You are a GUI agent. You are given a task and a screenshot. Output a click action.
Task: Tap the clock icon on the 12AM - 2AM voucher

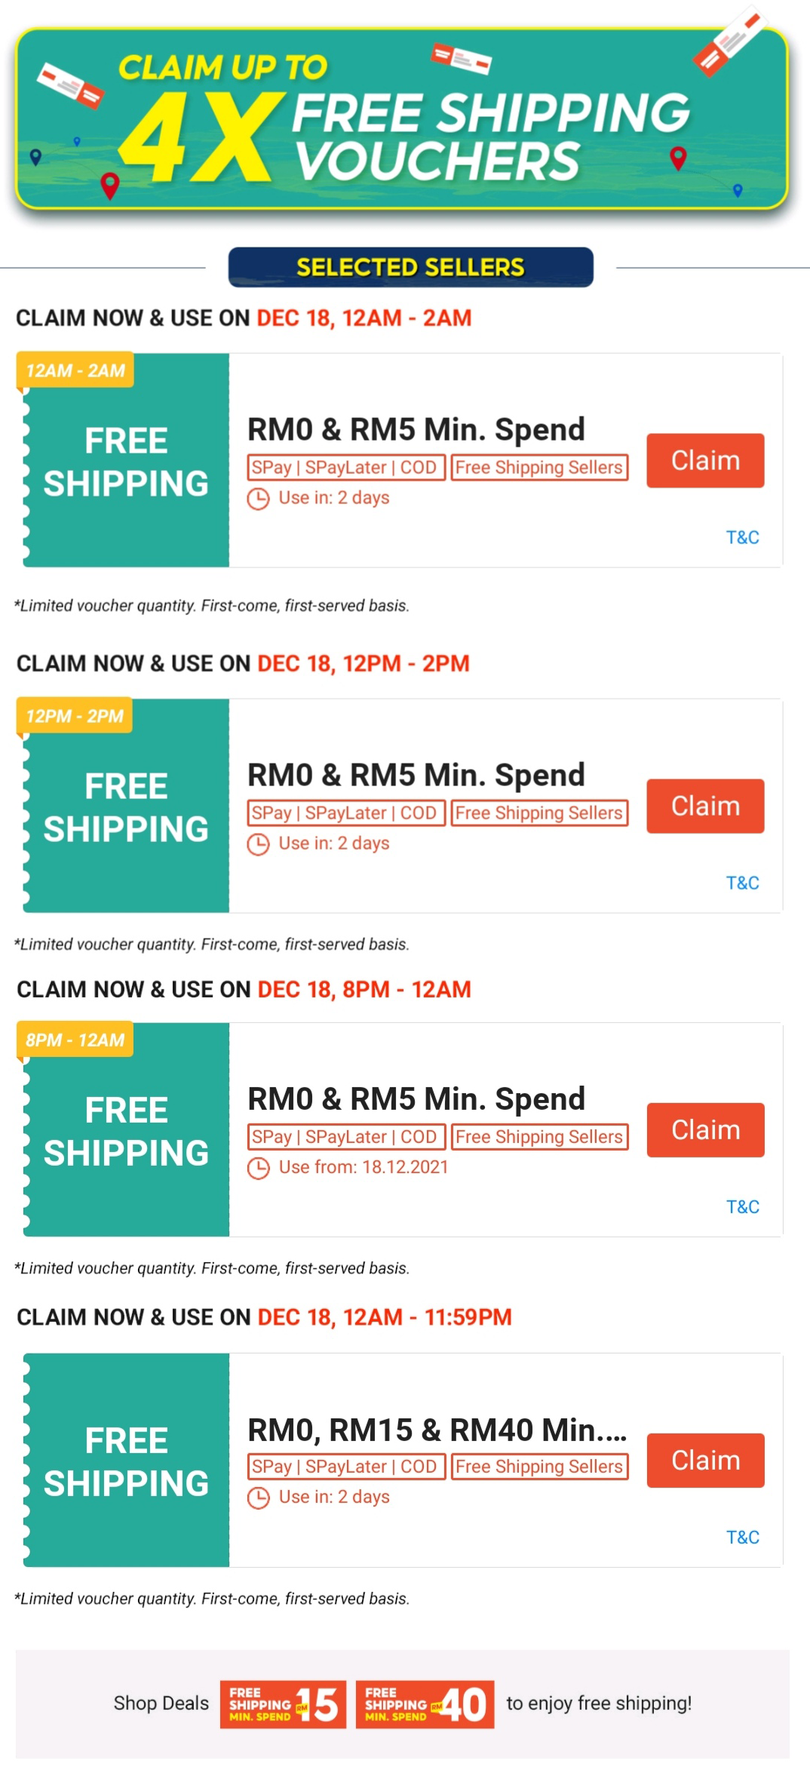click(x=259, y=499)
